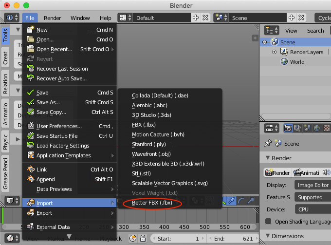
Task: Click the info editor type icon button
Action: point(12,18)
